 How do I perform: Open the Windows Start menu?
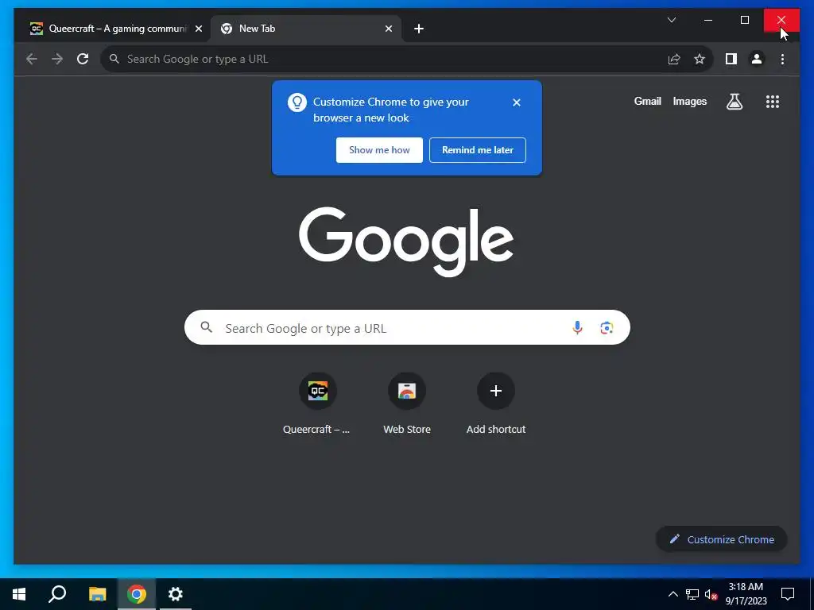[19, 594]
